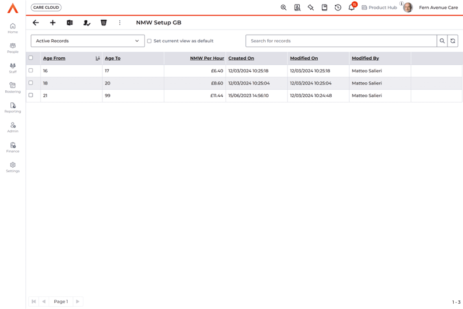Image resolution: width=463 pixels, height=309 pixels.
Task: Add a new NMW record
Action: 53,23
